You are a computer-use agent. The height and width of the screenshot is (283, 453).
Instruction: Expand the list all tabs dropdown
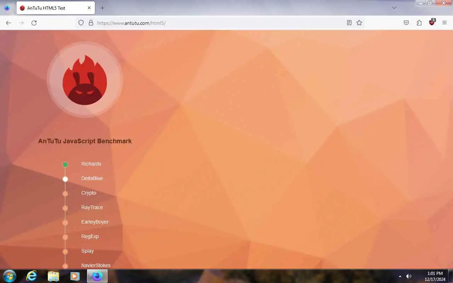[394, 8]
